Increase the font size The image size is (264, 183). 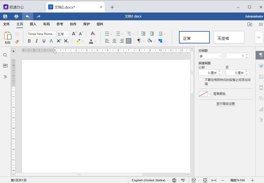coord(74,34)
